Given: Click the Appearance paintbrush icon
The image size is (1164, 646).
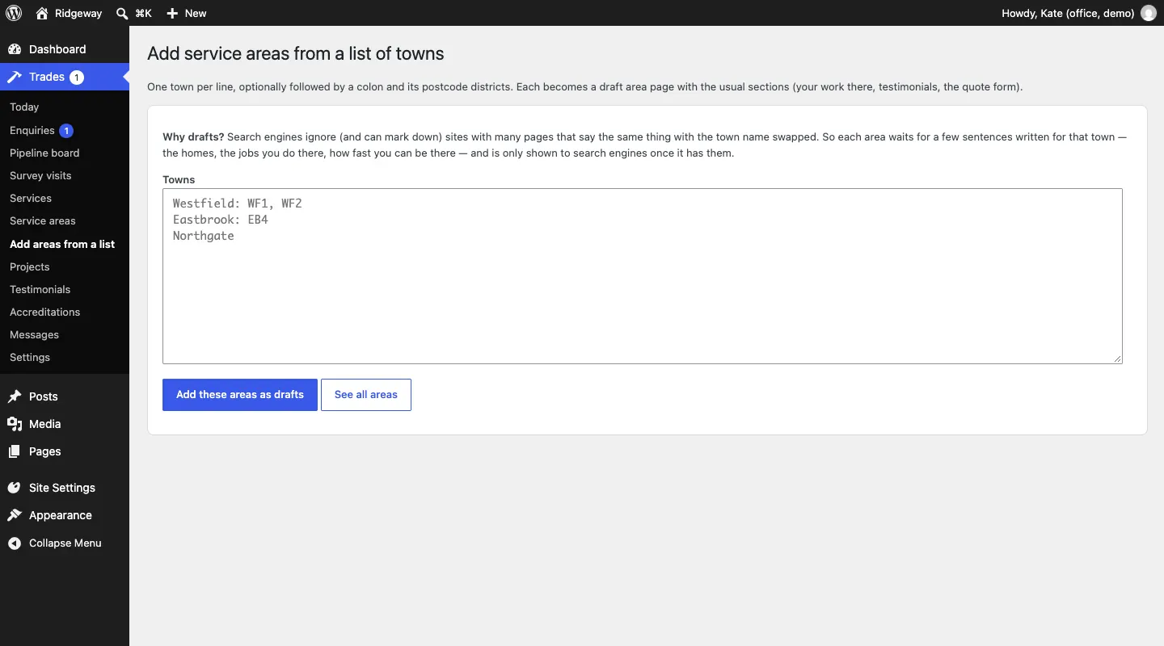Looking at the screenshot, I should [15, 515].
